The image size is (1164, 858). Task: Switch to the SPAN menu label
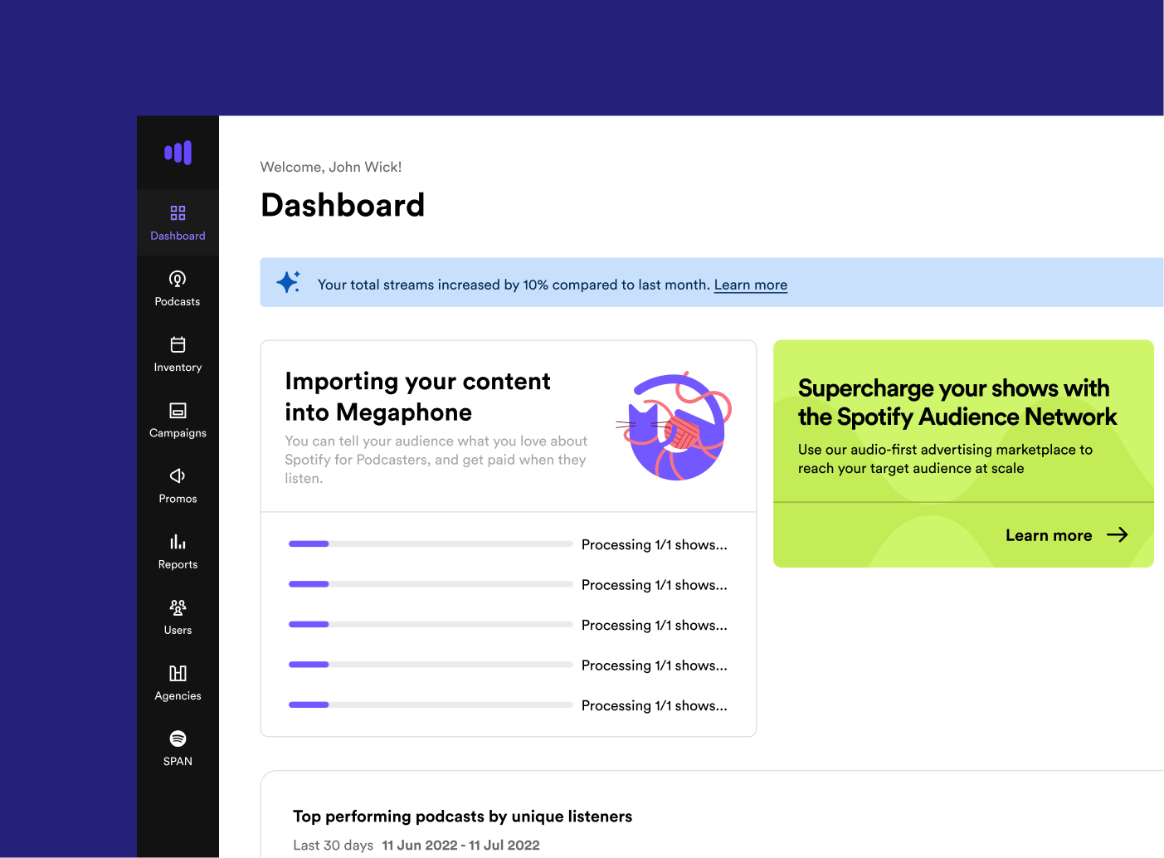[x=178, y=761]
